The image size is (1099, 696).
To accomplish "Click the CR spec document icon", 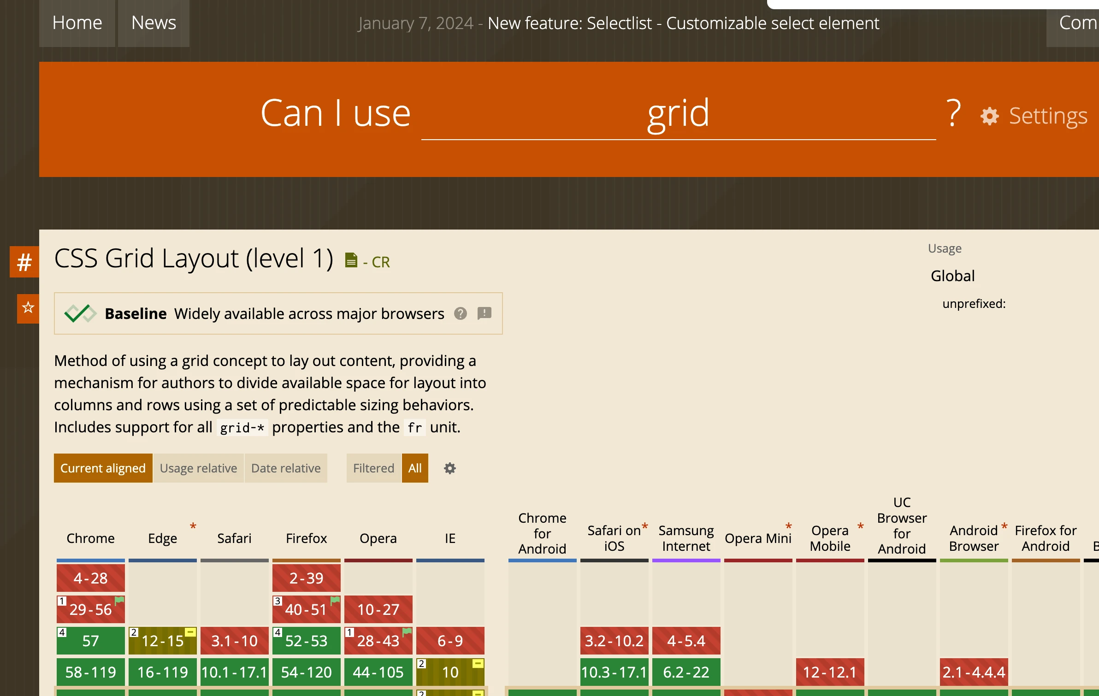I will click(351, 260).
